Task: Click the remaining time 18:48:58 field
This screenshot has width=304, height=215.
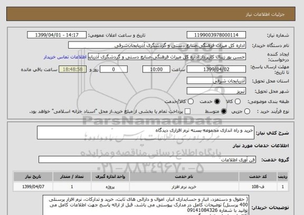Action: [73, 69]
